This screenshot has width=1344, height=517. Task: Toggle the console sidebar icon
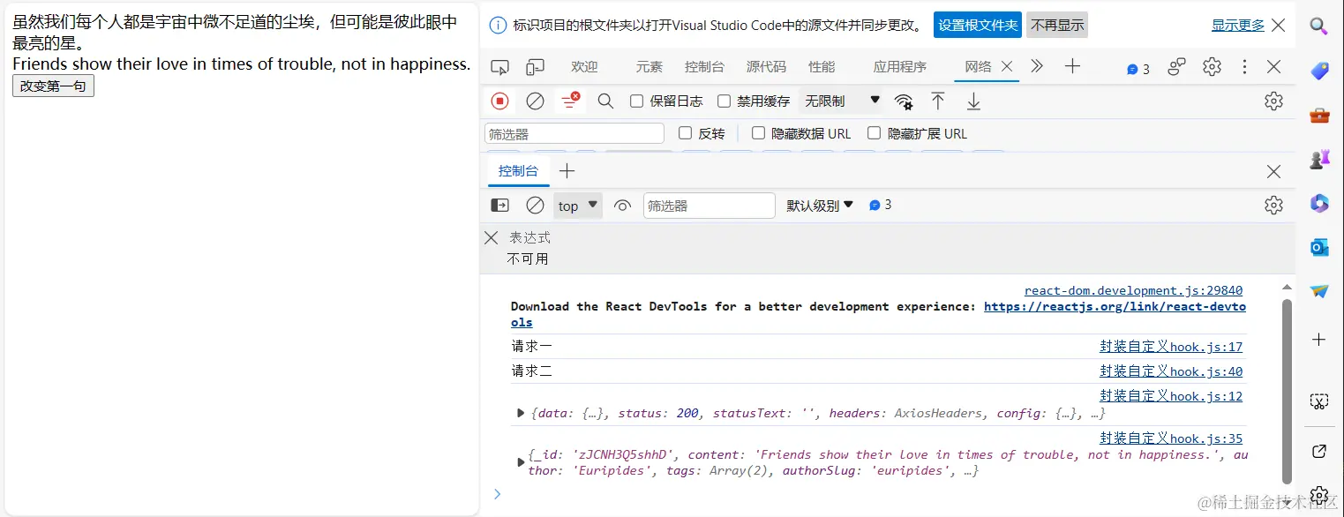click(500, 206)
